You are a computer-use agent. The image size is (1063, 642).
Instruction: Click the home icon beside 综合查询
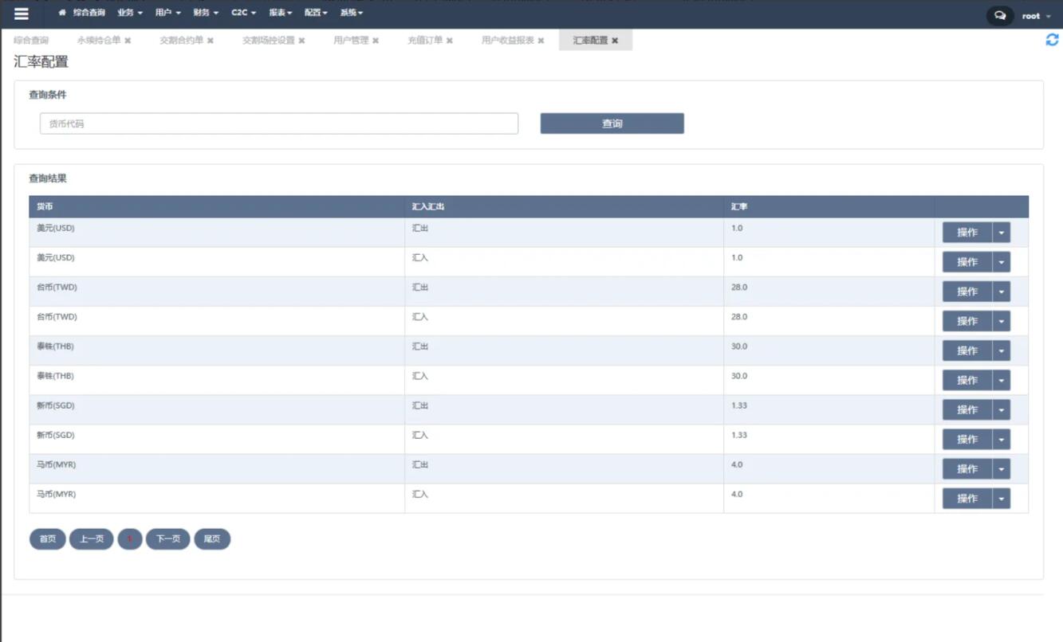tap(62, 14)
